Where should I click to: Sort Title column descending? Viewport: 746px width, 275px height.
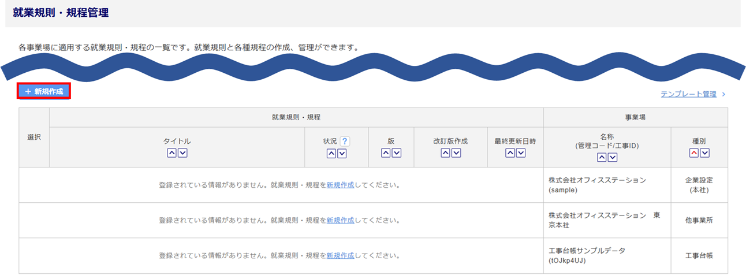(182, 153)
